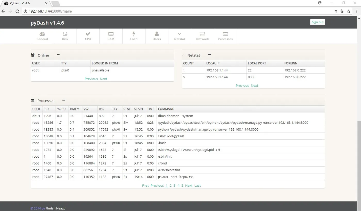361x211 pixels.
Task: Go to processes page 2
Action: coord(170,186)
